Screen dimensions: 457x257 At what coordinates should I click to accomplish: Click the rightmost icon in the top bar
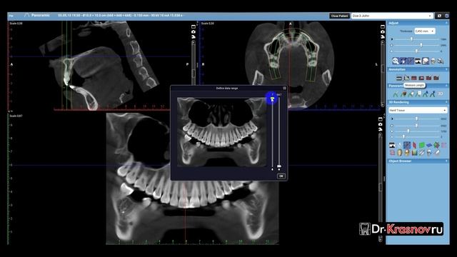tap(447, 16)
